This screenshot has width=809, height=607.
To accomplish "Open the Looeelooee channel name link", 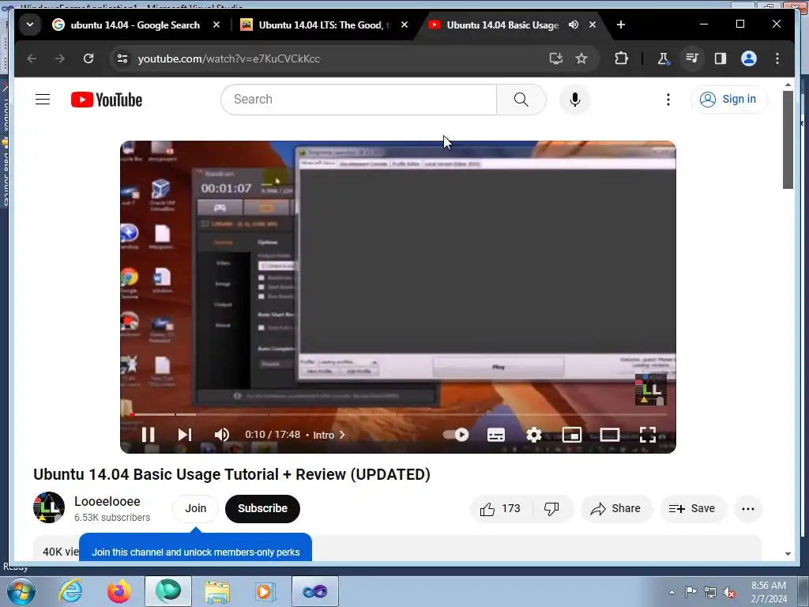I will 107,501.
